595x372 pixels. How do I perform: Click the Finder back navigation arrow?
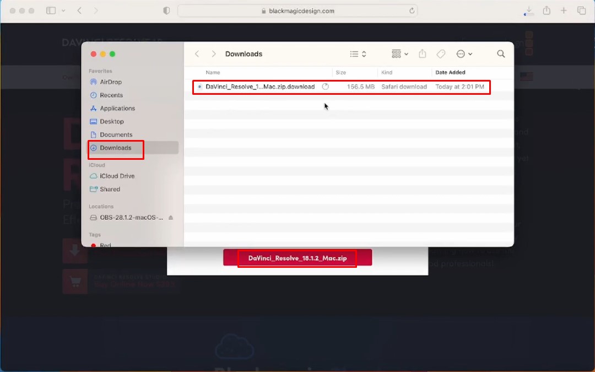click(x=197, y=53)
